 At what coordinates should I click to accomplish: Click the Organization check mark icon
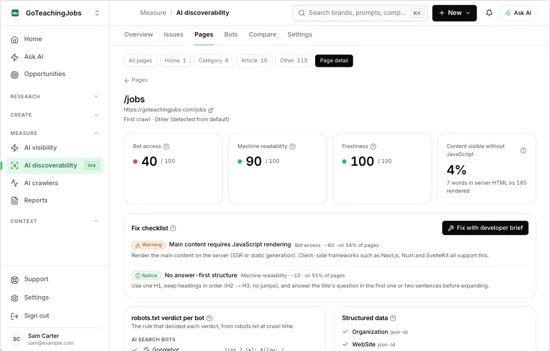[345, 332]
